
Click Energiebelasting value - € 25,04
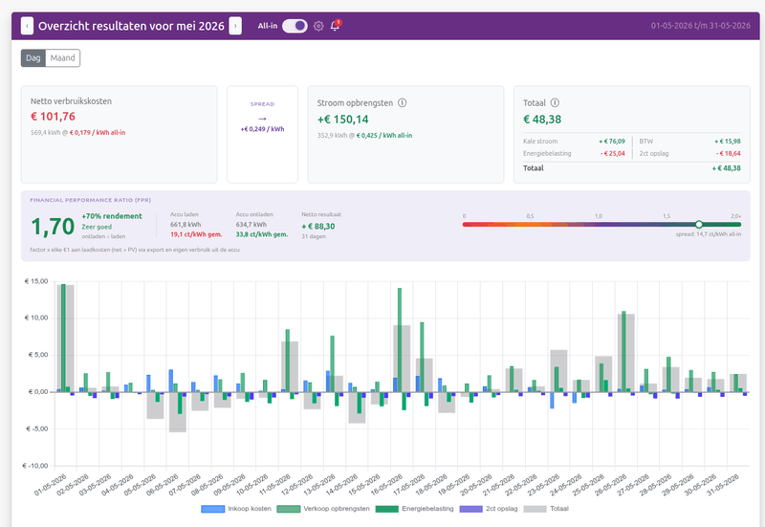point(612,153)
